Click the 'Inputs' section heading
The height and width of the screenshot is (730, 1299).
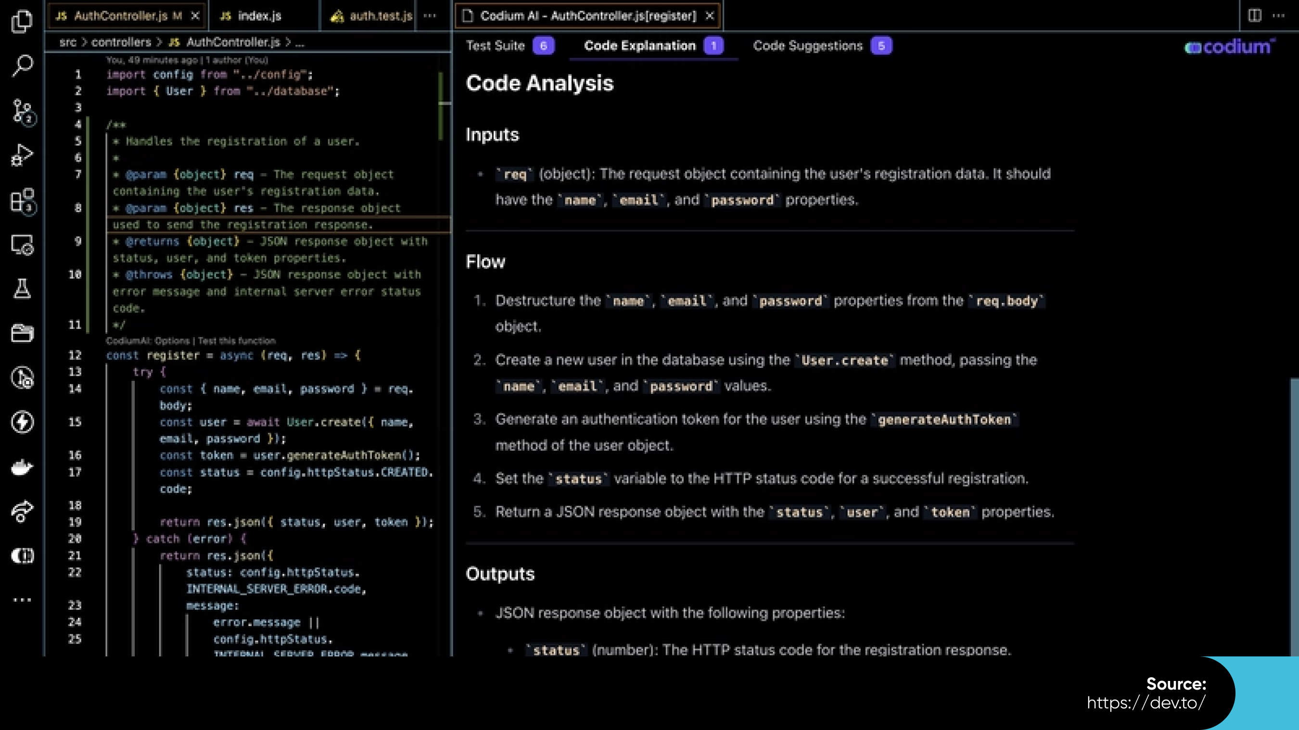tap(492, 135)
